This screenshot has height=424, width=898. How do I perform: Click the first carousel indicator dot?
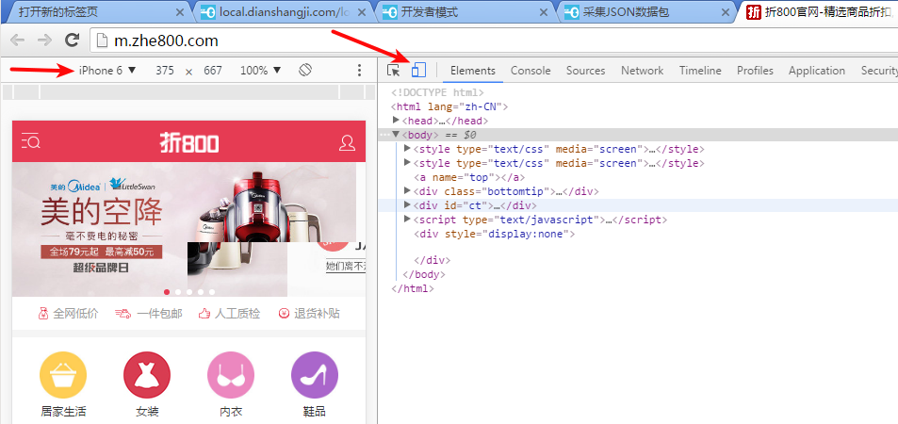(x=168, y=292)
